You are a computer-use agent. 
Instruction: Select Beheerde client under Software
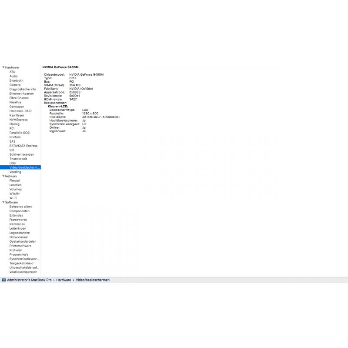[20, 207]
